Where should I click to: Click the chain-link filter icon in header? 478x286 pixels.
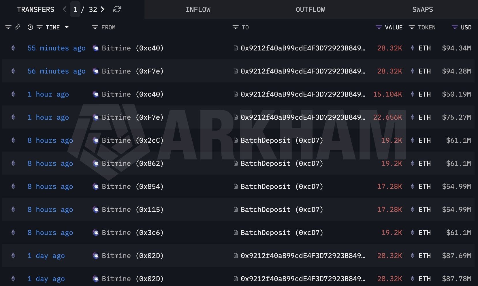(18, 27)
